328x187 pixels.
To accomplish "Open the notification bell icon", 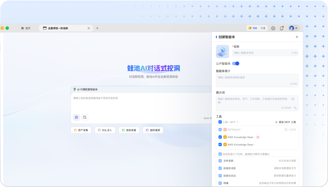I will pyautogui.click(x=282, y=28).
